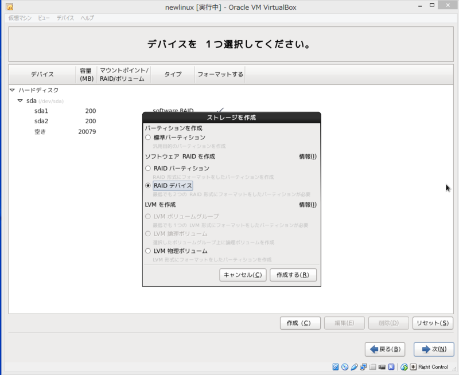Select the LVM 論理ボリューム radio option
The image size is (459, 375).
[x=148, y=234]
